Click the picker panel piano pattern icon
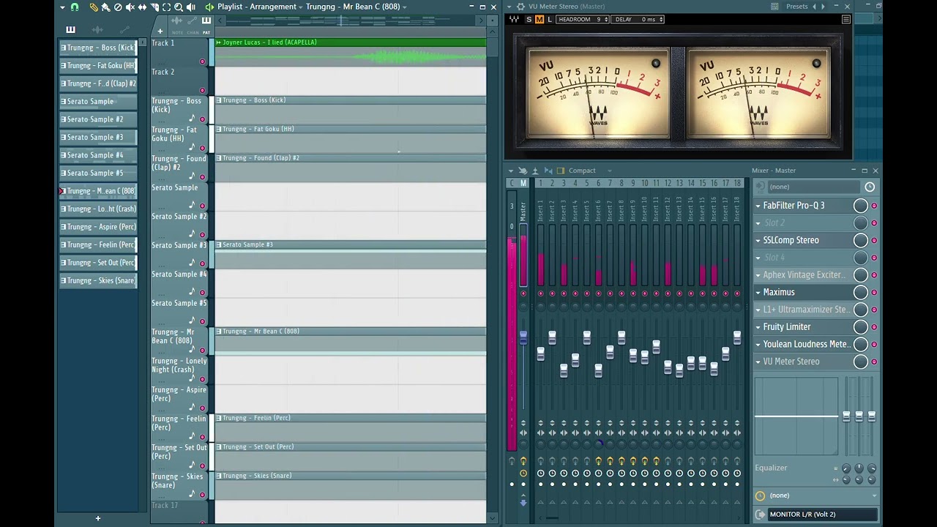Image resolution: width=937 pixels, height=527 pixels. 70,30
